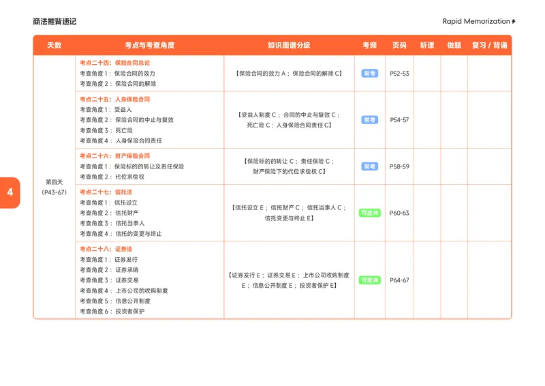
Task: Click the 考点与考查角度 column header
Action: click(x=149, y=45)
